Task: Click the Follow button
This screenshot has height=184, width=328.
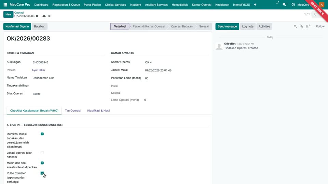Action: pos(320,26)
